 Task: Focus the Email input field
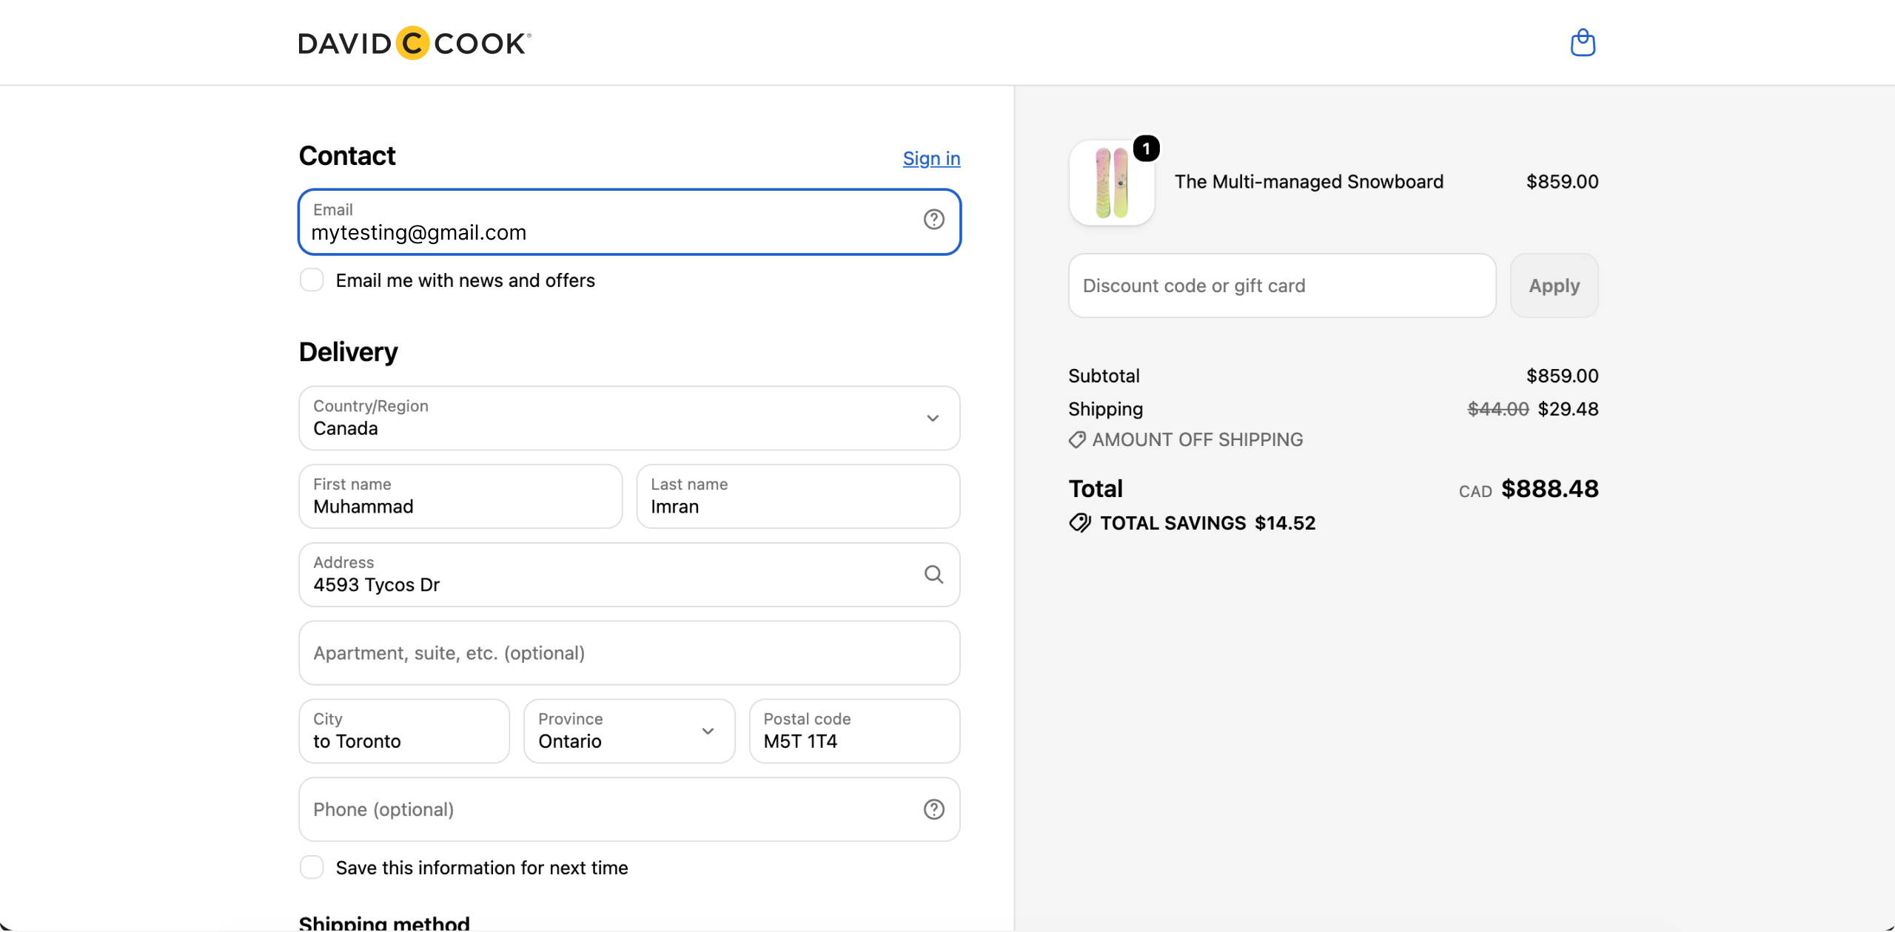[x=629, y=222]
